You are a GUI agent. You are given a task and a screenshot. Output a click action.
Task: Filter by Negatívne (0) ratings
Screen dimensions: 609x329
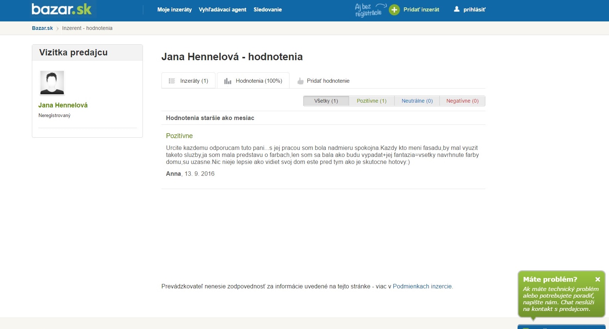coord(462,101)
